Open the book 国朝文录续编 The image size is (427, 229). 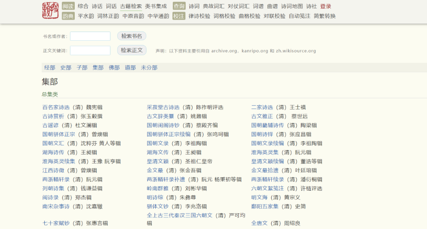pos(267,143)
